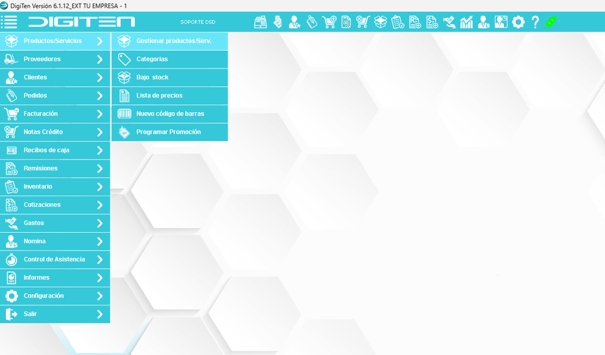Open Control de Asistencia menu
The width and height of the screenshot is (605, 355).
(x=55, y=259)
